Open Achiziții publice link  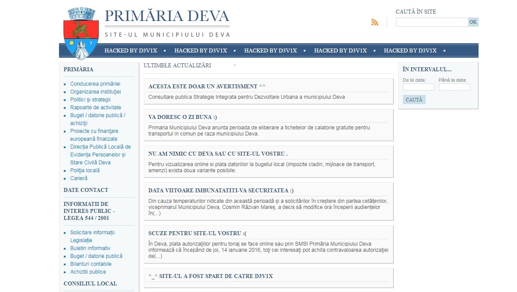point(88,272)
